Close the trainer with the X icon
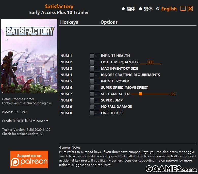The height and width of the screenshot is (174, 198). 190,9
